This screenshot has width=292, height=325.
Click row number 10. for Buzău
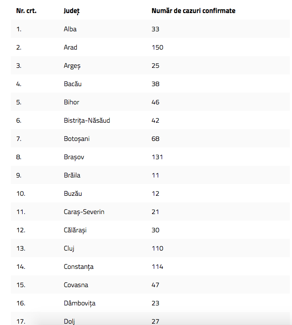click(x=21, y=194)
